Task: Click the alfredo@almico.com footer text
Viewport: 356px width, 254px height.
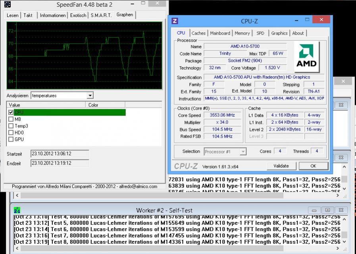Action: (x=138, y=186)
